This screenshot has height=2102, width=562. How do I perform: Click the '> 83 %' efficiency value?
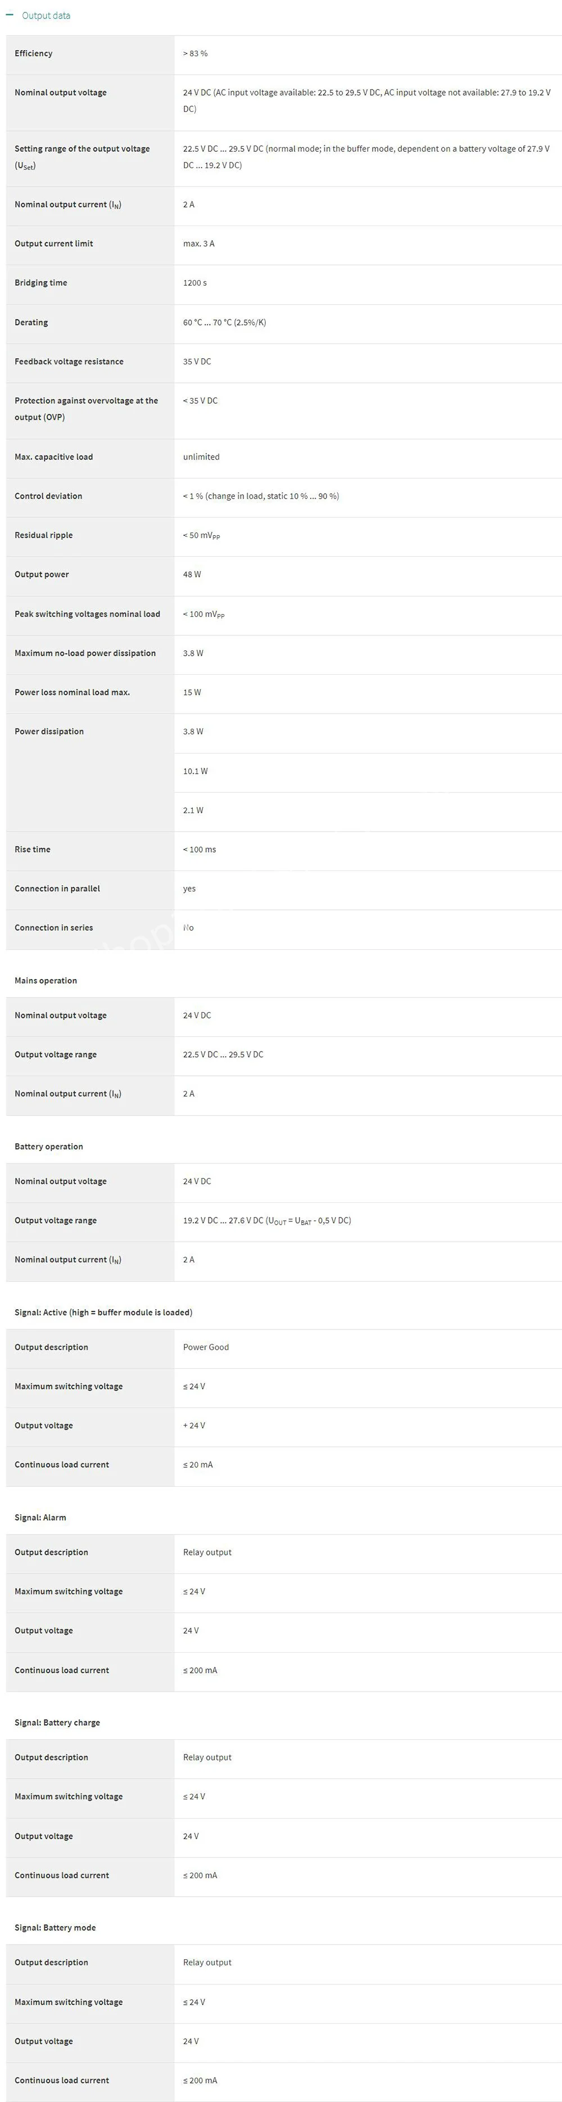[195, 54]
